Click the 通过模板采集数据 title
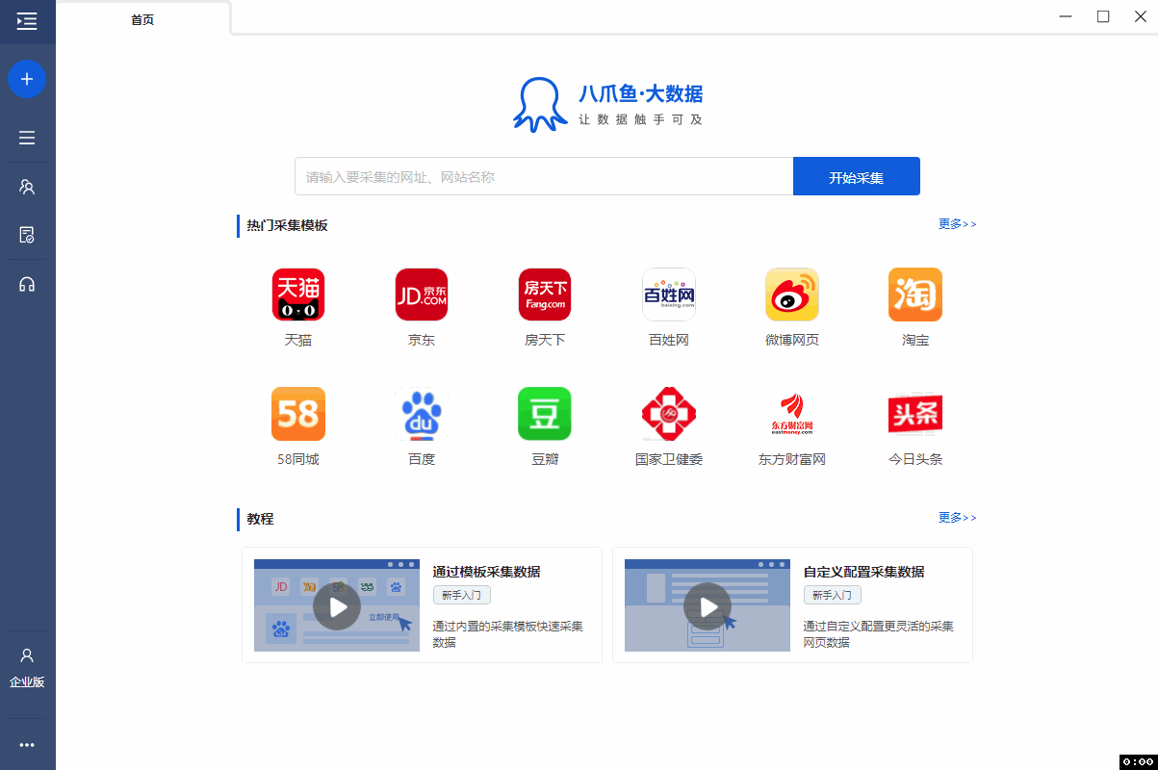This screenshot has height=770, width=1158. click(486, 572)
